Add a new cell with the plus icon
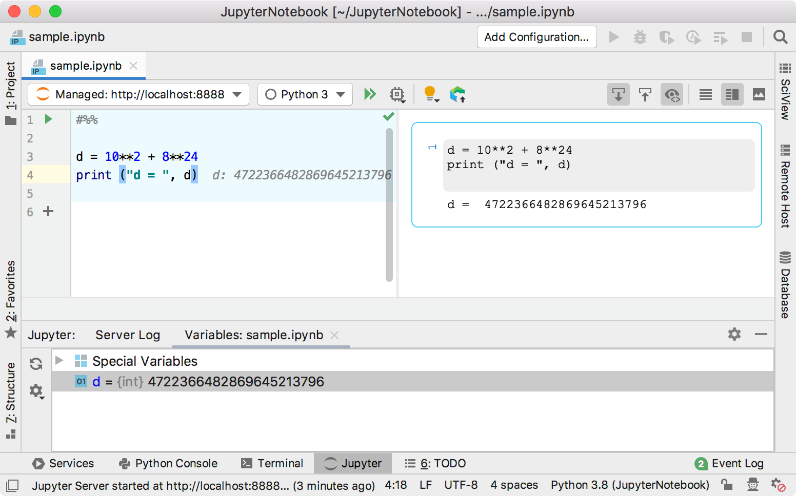The image size is (796, 496). [48, 211]
